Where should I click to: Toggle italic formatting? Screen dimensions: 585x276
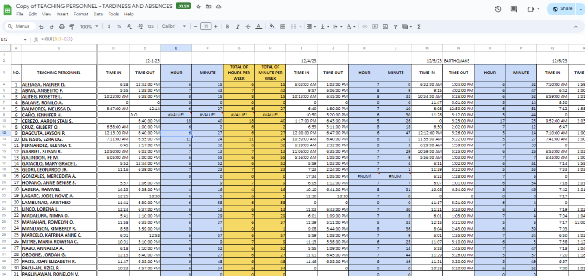pyautogui.click(x=238, y=27)
